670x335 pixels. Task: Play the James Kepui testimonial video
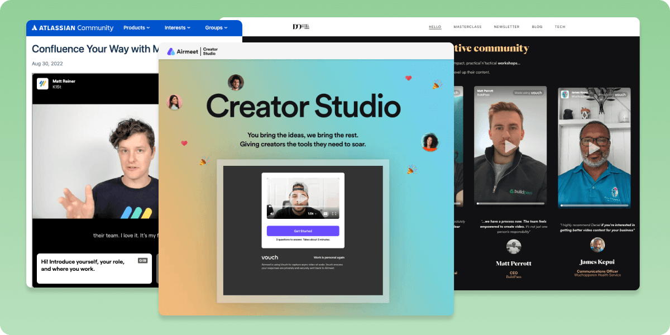[x=594, y=149]
